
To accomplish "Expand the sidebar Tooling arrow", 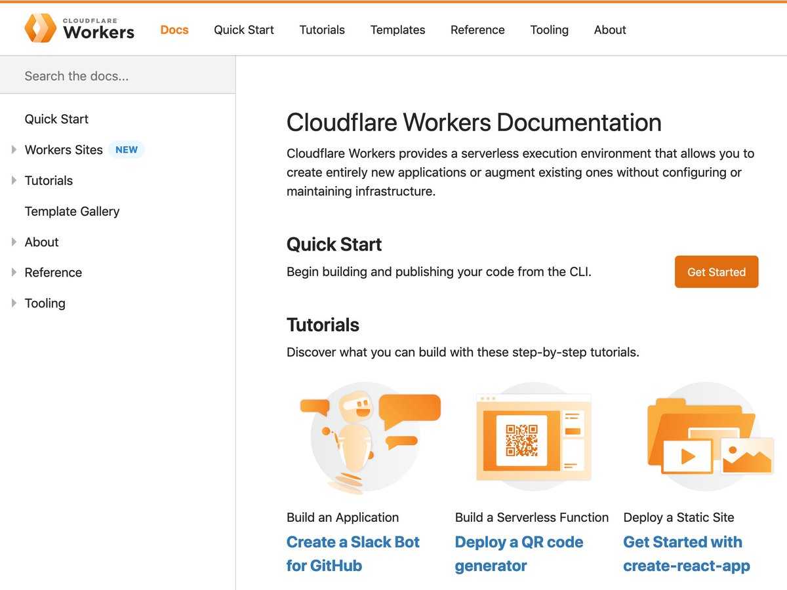I will point(14,303).
